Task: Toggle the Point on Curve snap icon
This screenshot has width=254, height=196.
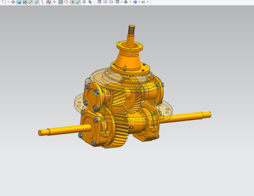Action: pyautogui.click(x=78, y=2)
